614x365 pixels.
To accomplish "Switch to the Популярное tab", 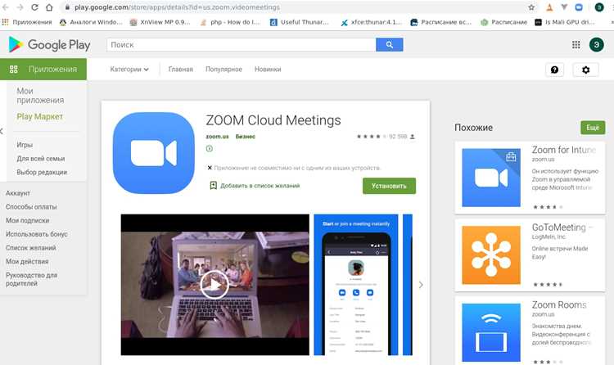I will click(x=223, y=70).
